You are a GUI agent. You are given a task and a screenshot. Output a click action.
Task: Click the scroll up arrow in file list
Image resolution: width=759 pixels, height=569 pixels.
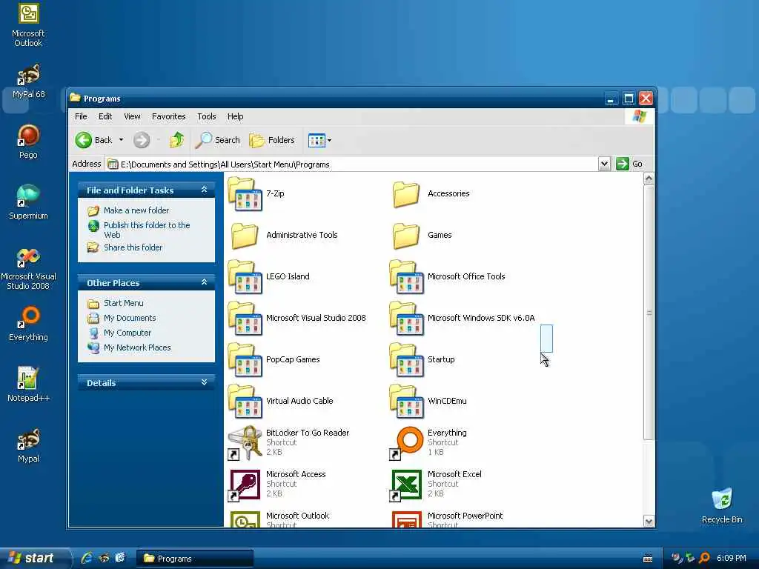tap(649, 178)
